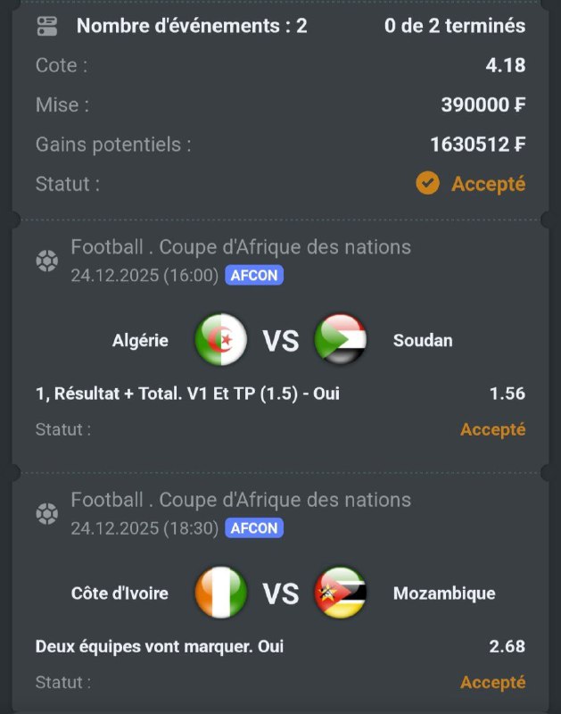Viewport: 561px width, 714px height.
Task: Tap the Côte d'Ivoire flag icon
Action: (x=220, y=593)
